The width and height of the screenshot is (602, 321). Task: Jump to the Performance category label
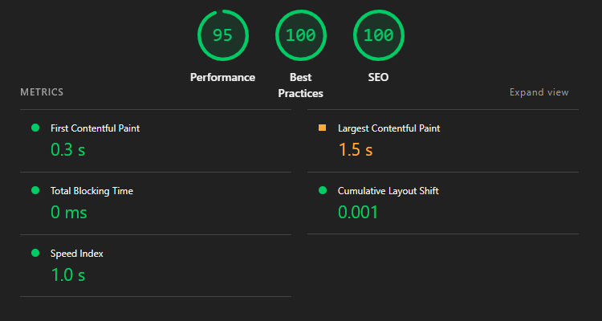(x=222, y=77)
